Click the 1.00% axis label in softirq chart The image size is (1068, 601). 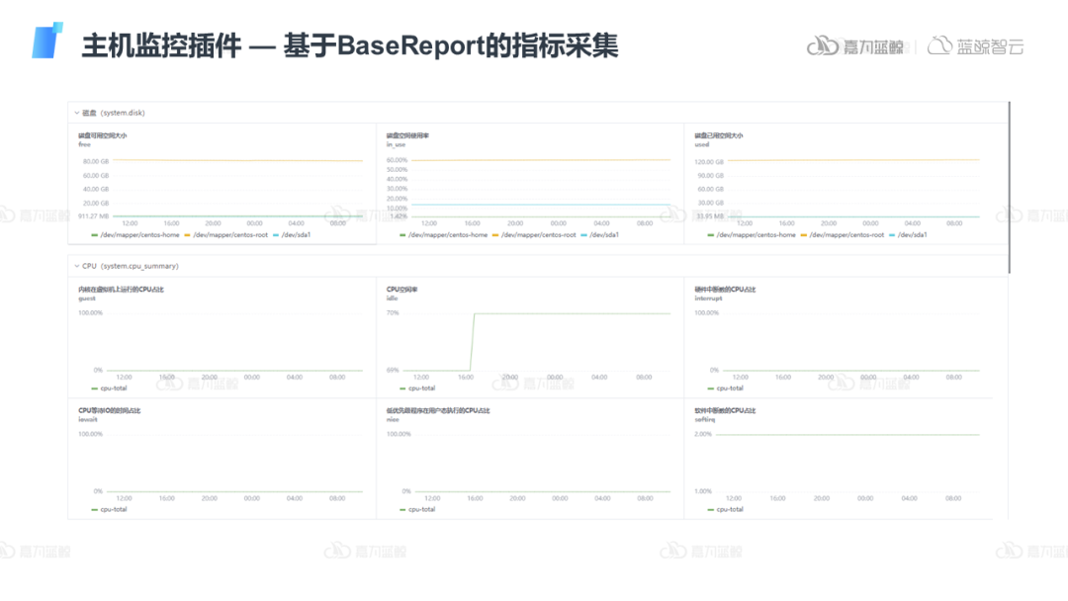coord(703,491)
